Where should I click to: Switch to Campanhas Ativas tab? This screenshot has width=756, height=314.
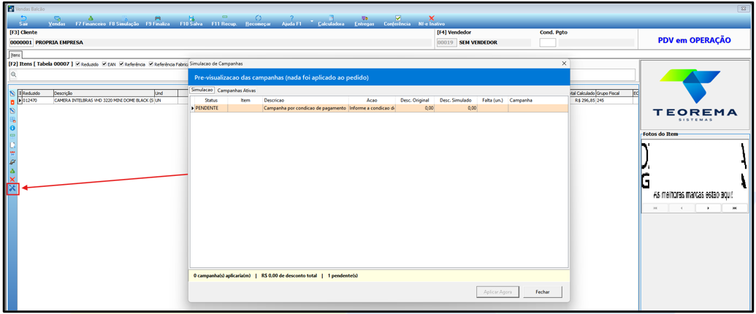(x=236, y=91)
